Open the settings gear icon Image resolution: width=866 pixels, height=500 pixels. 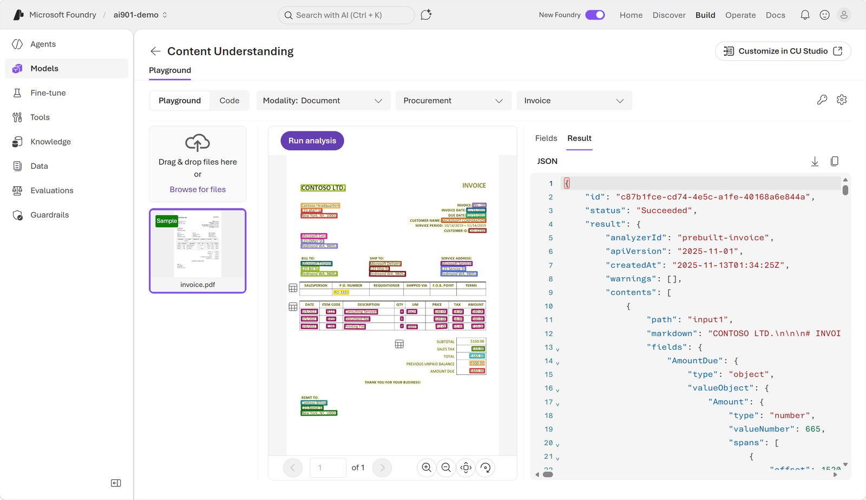click(x=842, y=100)
